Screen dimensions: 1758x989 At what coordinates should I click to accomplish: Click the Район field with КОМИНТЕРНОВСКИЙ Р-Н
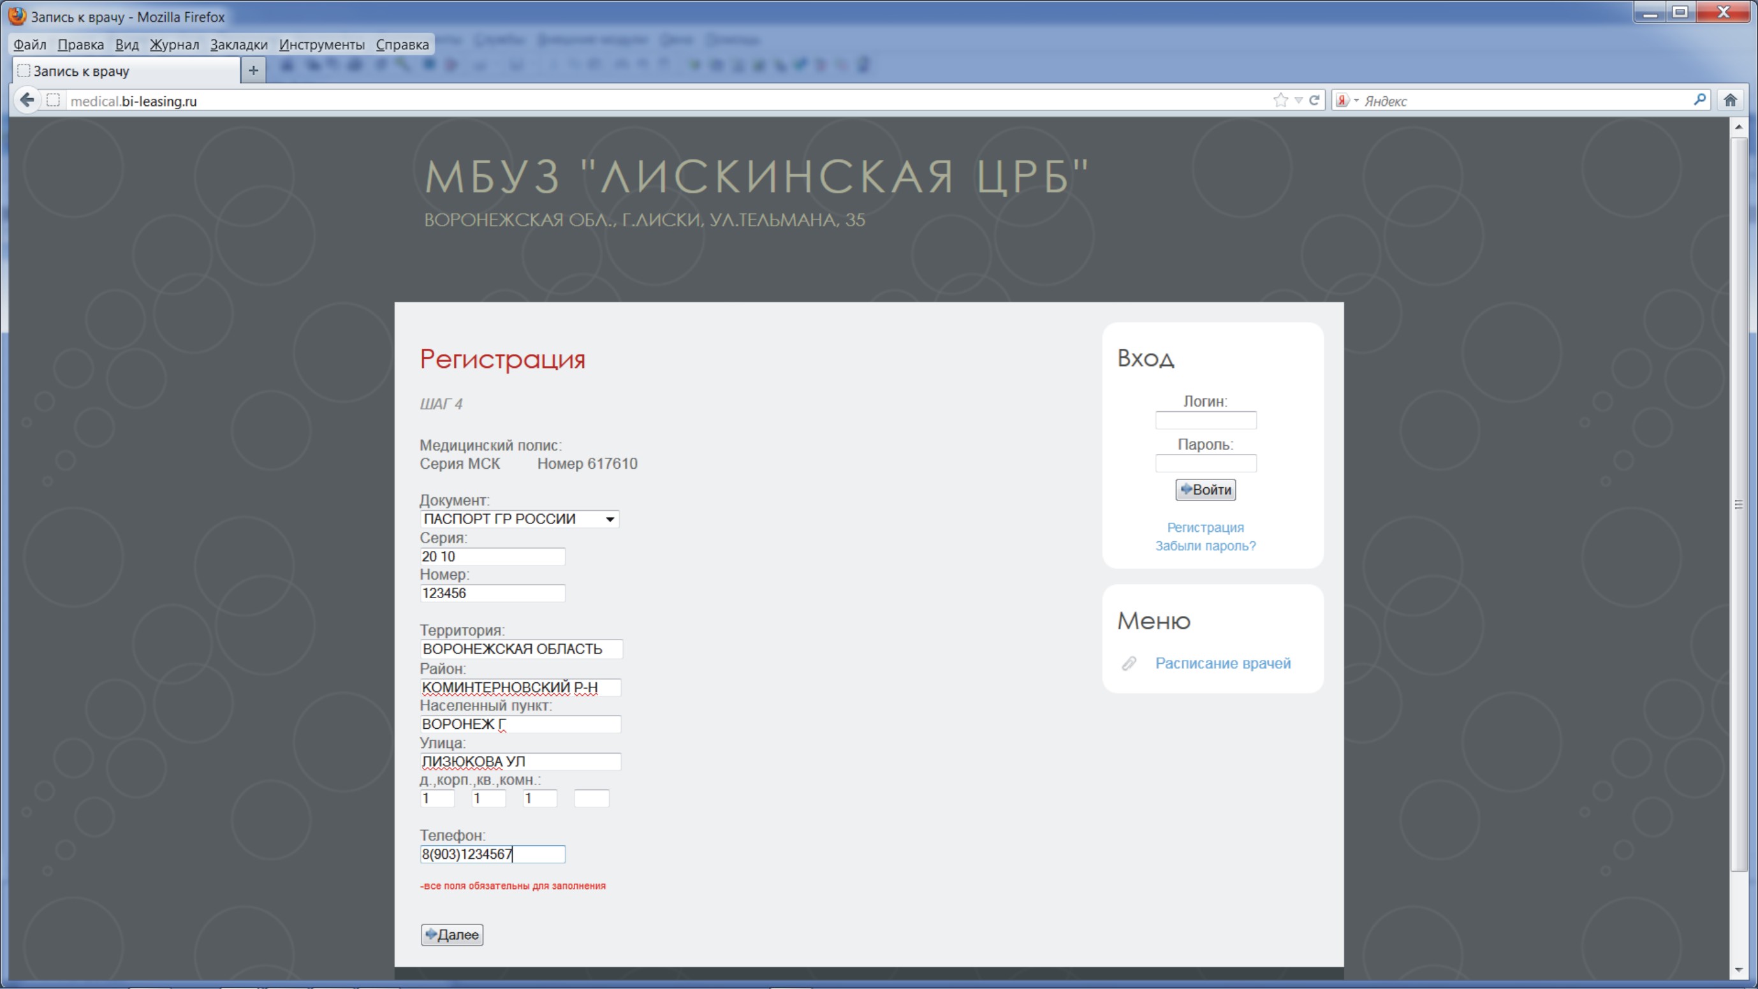click(x=520, y=687)
